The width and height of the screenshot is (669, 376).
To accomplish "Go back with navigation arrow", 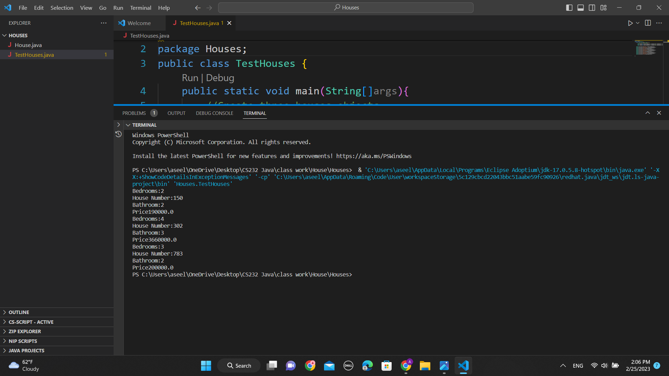I will coord(198,8).
